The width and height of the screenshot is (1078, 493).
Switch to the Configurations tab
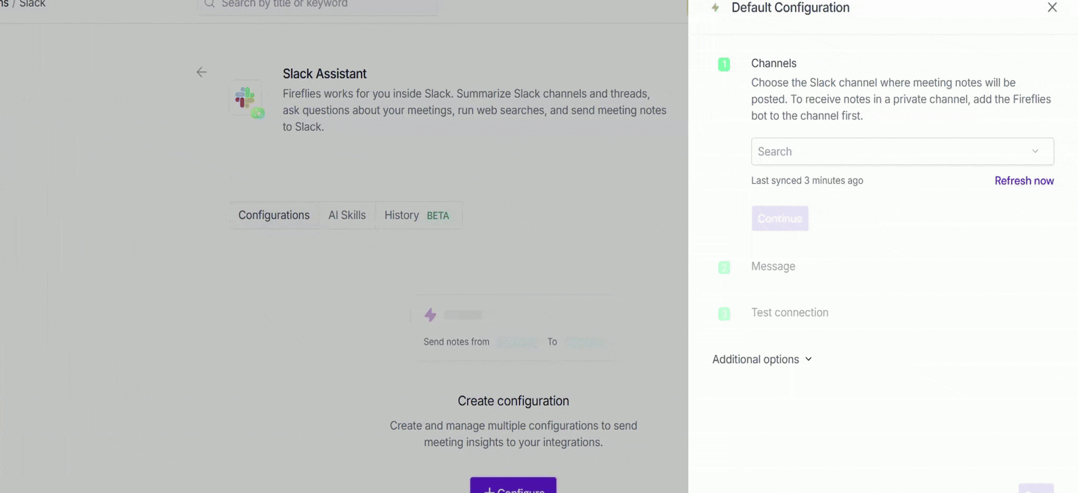coord(274,215)
